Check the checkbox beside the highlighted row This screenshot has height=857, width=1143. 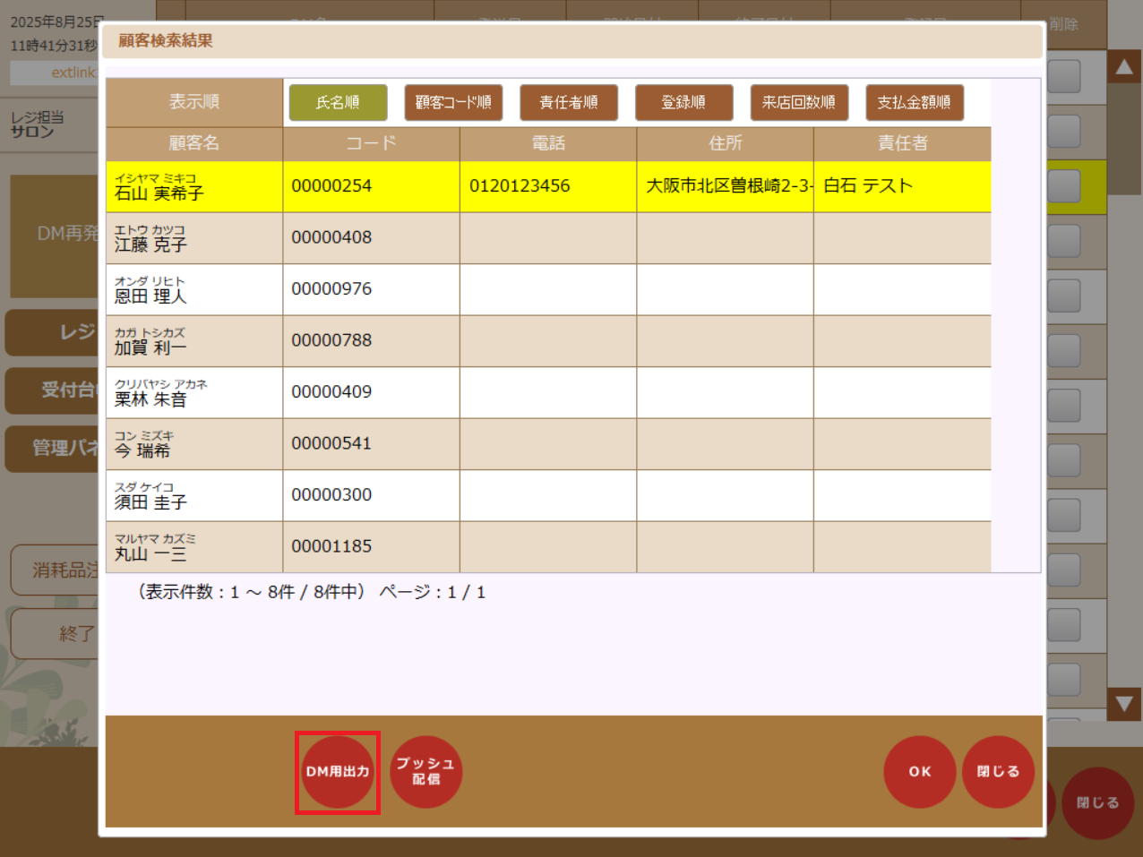coord(1062,186)
